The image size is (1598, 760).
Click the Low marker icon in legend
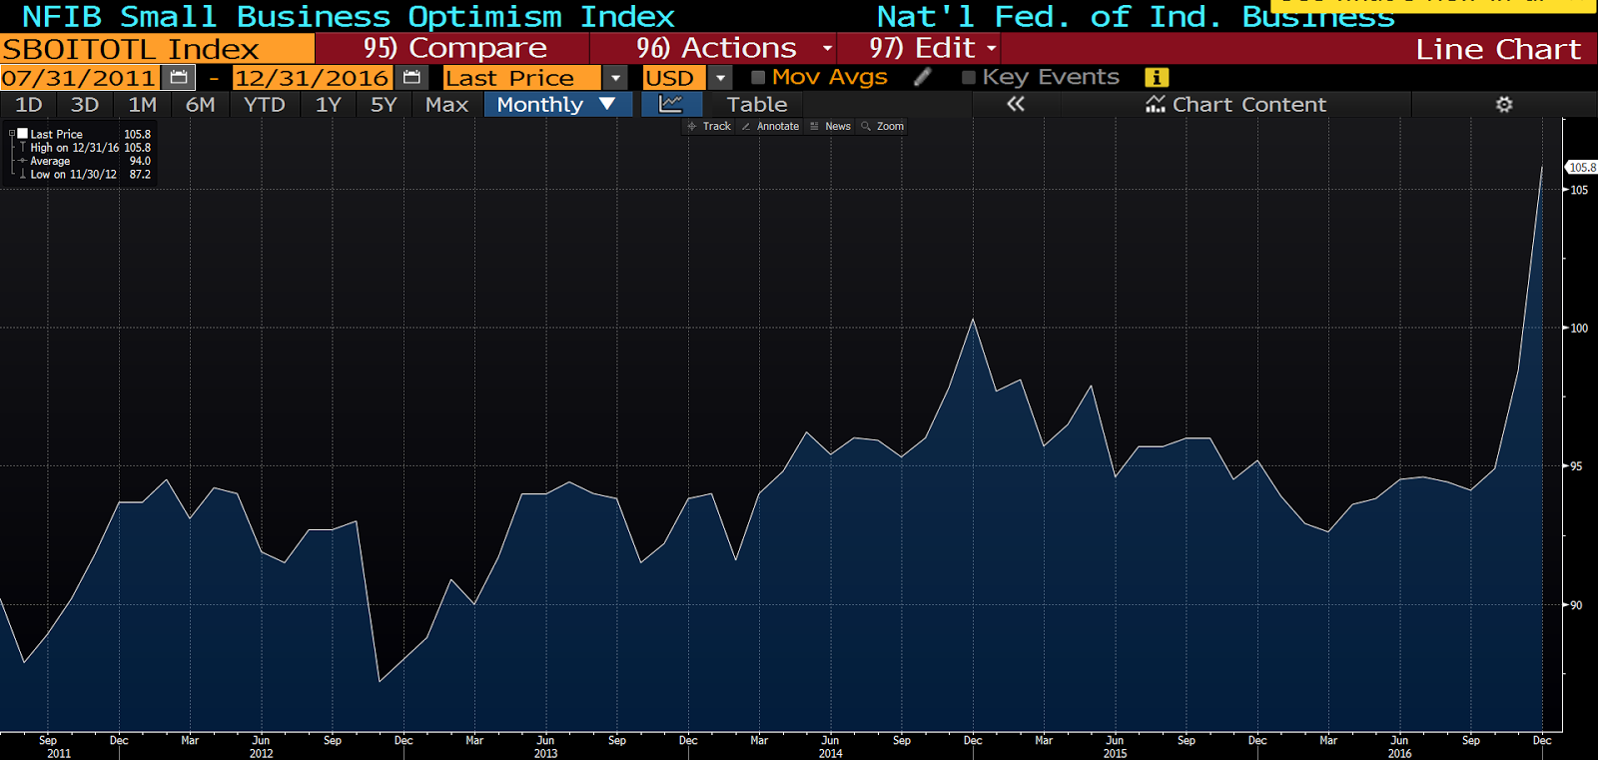(x=23, y=174)
